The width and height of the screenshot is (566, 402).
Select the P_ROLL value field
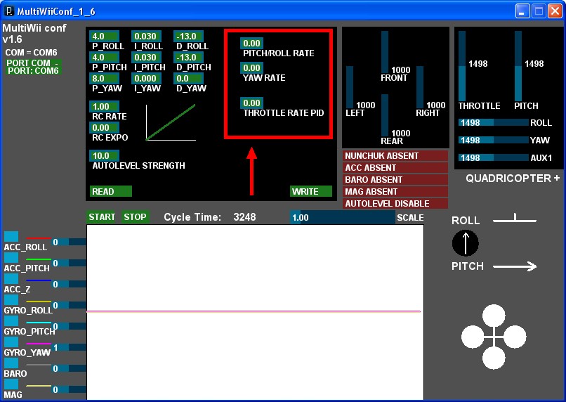105,37
